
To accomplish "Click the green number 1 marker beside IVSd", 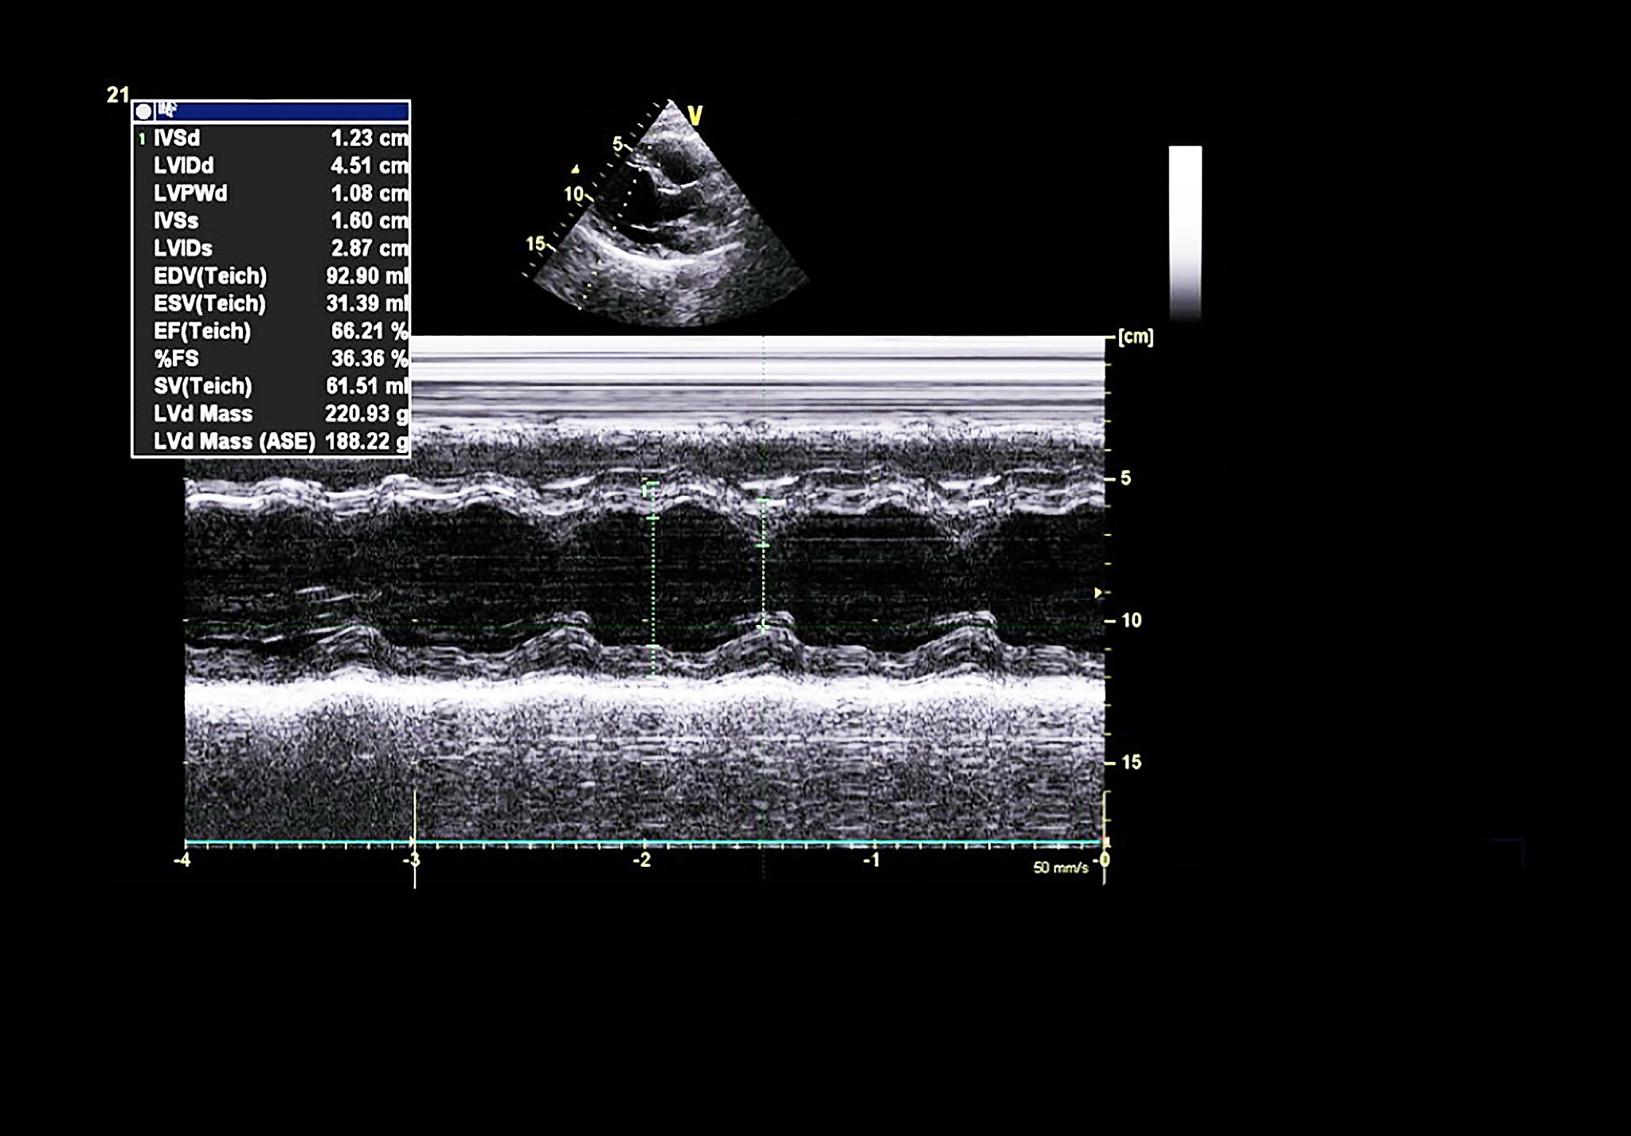I will pos(142,139).
